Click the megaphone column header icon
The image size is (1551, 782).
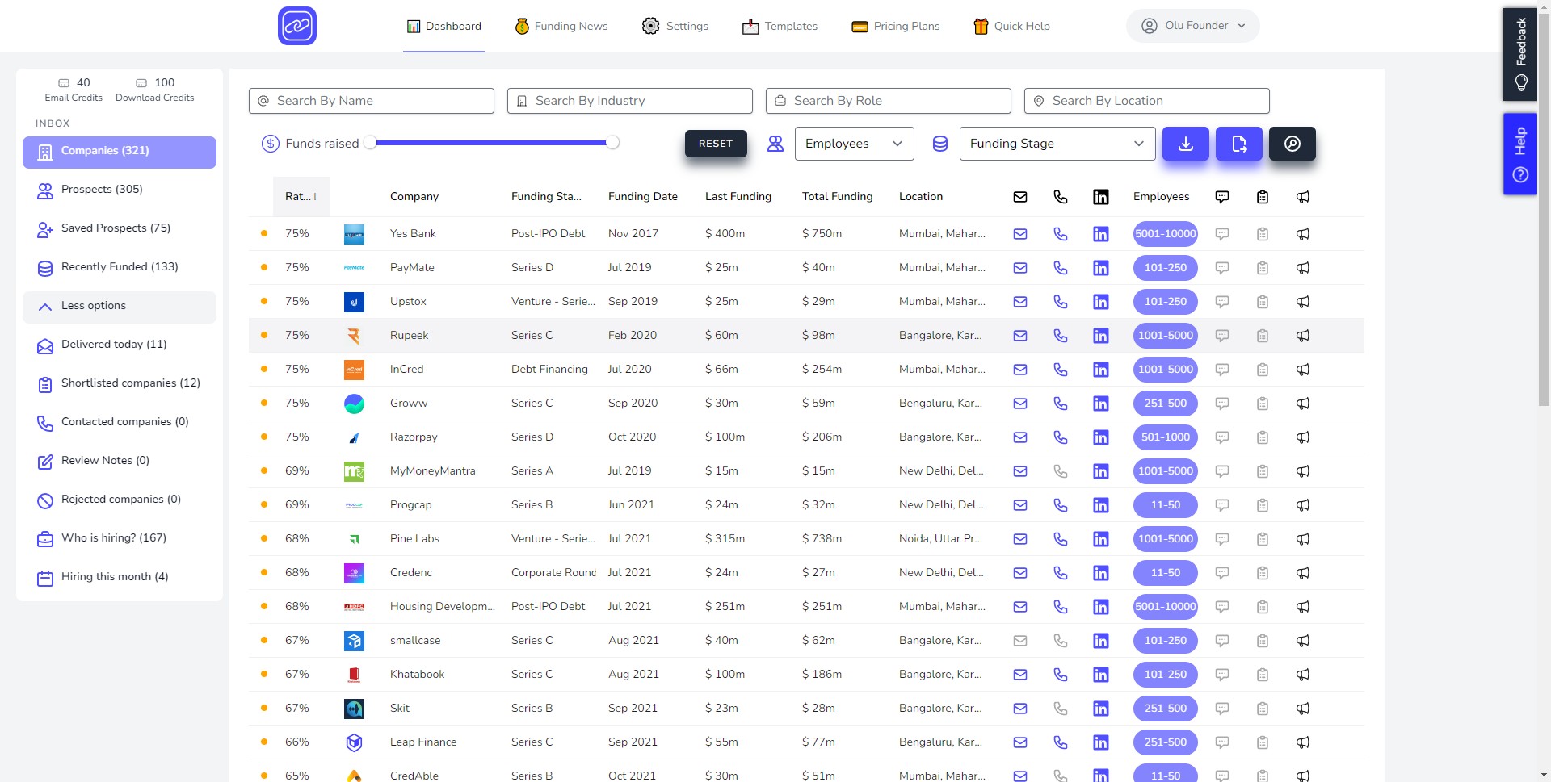pos(1303,197)
